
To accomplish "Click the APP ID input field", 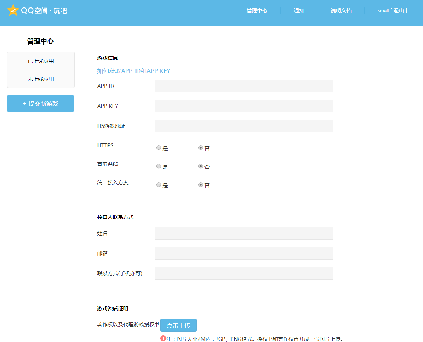I will [x=243, y=86].
